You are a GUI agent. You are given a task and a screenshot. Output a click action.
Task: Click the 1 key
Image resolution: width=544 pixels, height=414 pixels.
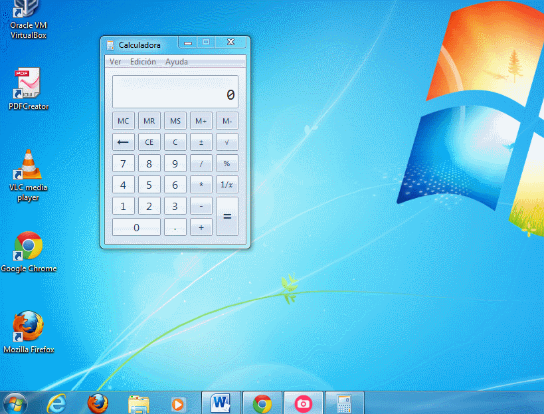point(123,206)
